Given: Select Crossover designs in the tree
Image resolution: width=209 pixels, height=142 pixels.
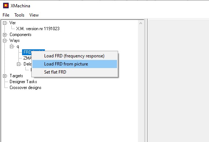Looking at the screenshot, I should [x=25, y=88].
